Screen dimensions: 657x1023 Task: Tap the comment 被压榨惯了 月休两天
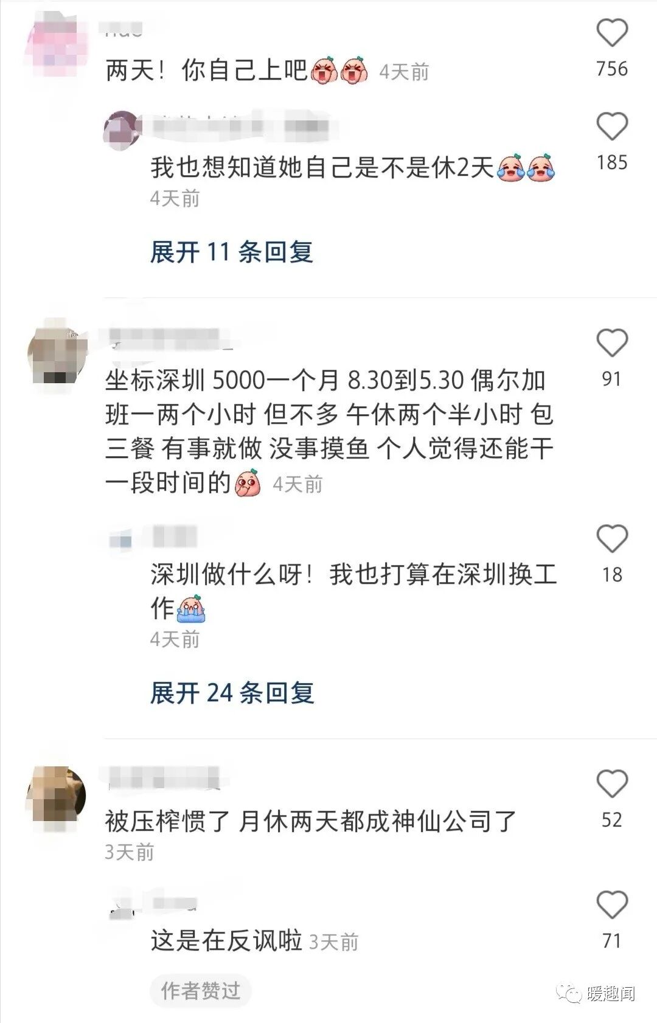[x=310, y=822]
